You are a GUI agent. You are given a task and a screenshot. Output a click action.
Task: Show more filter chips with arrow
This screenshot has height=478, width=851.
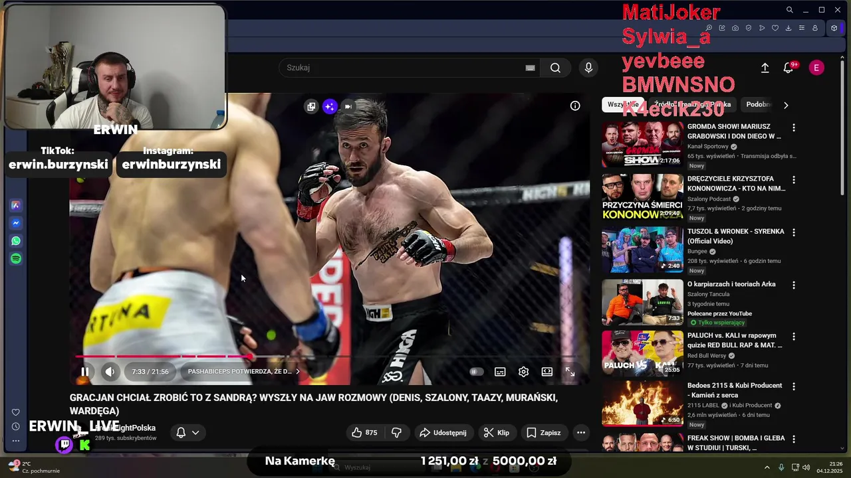pyautogui.click(x=786, y=105)
